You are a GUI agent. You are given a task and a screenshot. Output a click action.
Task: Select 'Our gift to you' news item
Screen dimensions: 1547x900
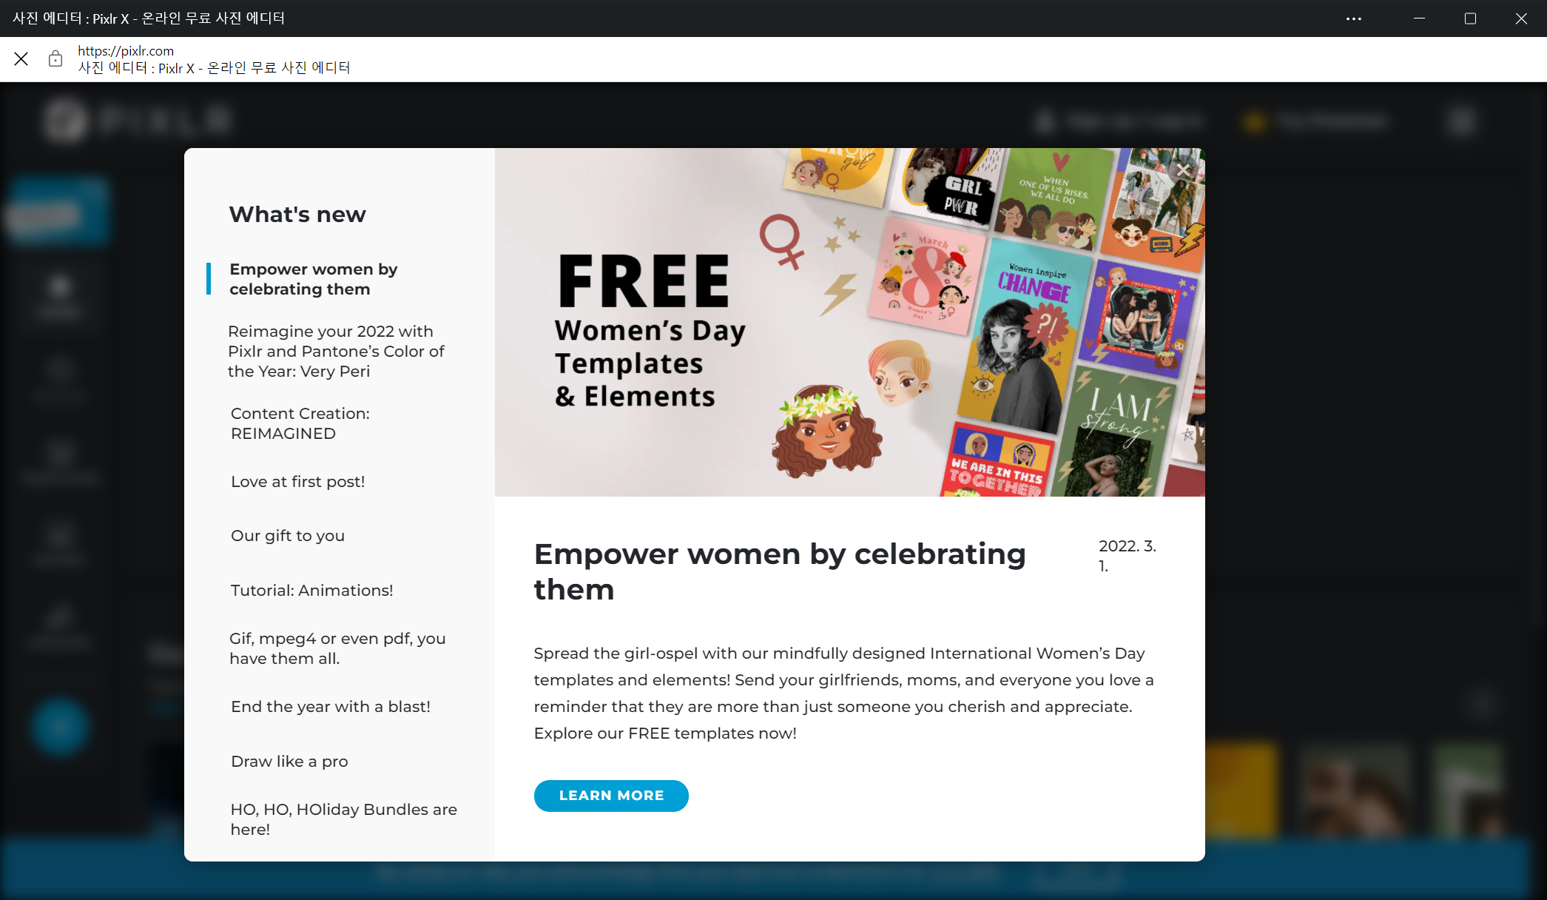[287, 536]
